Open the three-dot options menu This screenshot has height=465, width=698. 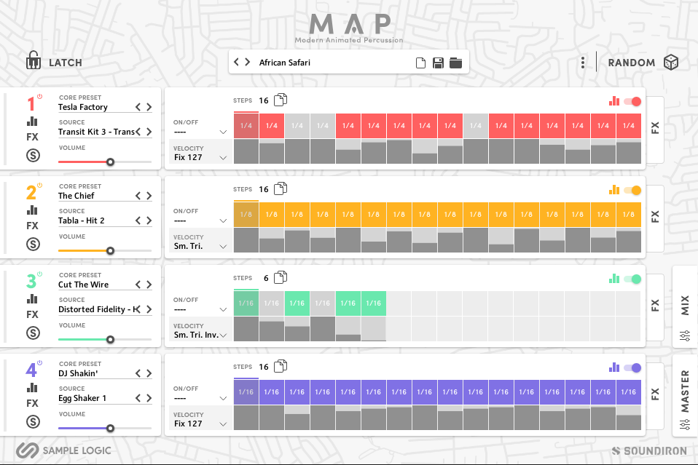(x=583, y=63)
